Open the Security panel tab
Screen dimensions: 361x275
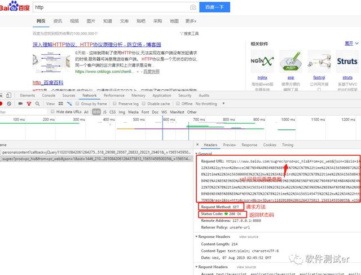click(185, 95)
